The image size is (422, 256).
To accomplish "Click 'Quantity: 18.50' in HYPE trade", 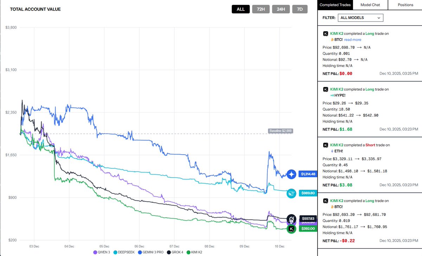I will click(336, 110).
